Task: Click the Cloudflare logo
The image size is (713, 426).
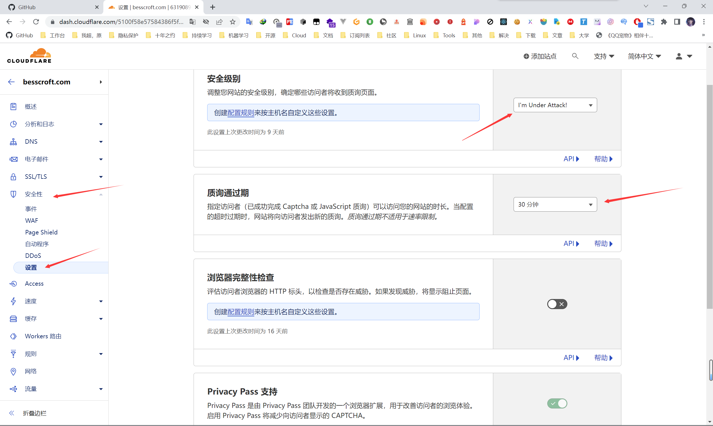Action: pos(29,56)
